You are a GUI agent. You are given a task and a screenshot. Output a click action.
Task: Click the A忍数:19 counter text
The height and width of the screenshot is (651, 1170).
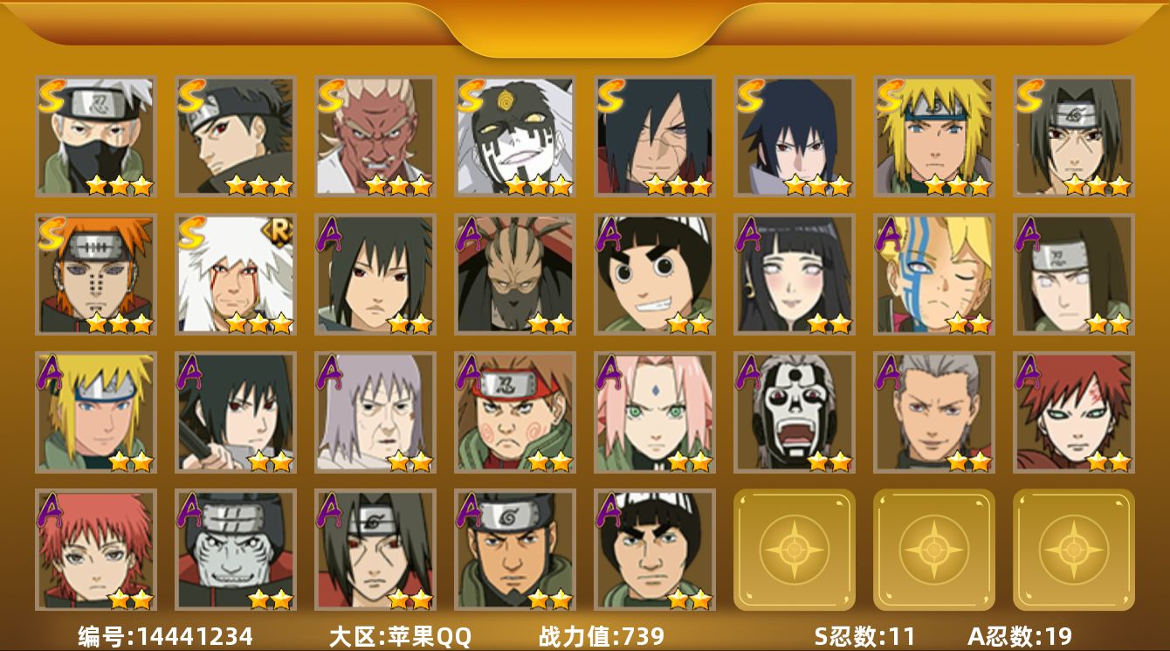(x=1020, y=636)
